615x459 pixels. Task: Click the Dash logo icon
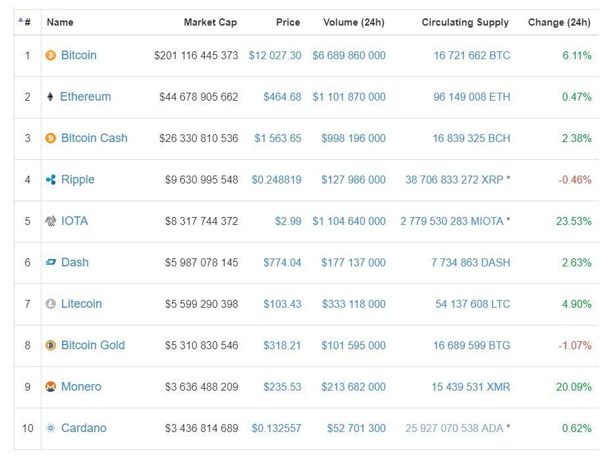(51, 263)
